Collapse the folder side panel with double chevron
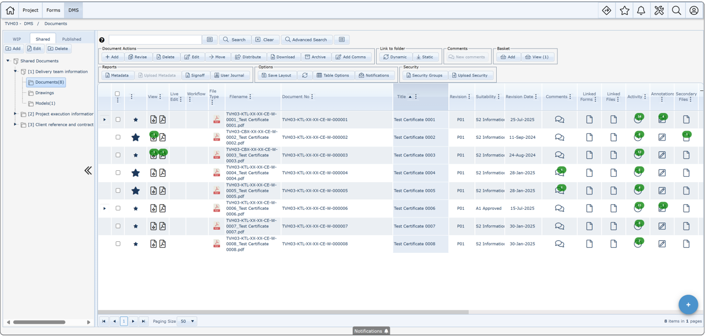 (x=88, y=171)
